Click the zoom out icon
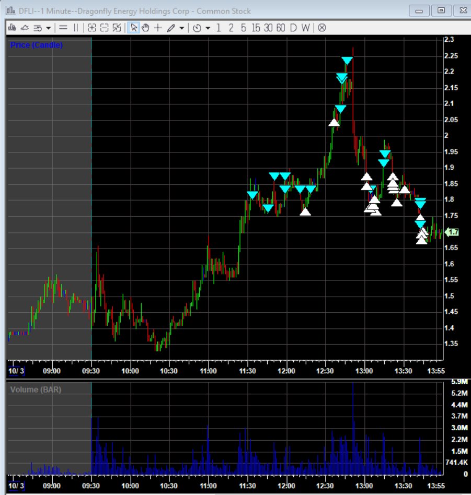Screen dimensions: 471x495 105,28
